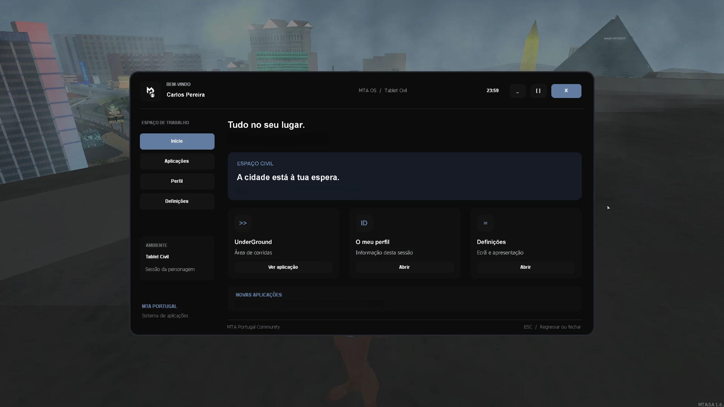
Task: Click the MTA OS breadcrumb text
Action: click(x=368, y=90)
